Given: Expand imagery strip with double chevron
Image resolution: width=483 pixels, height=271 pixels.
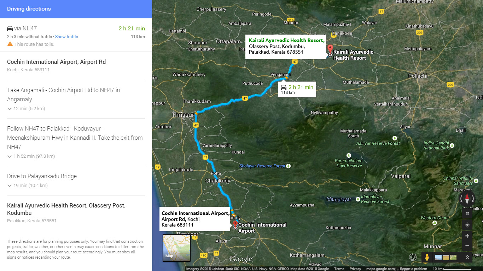Looking at the screenshot, I should coord(467,258).
